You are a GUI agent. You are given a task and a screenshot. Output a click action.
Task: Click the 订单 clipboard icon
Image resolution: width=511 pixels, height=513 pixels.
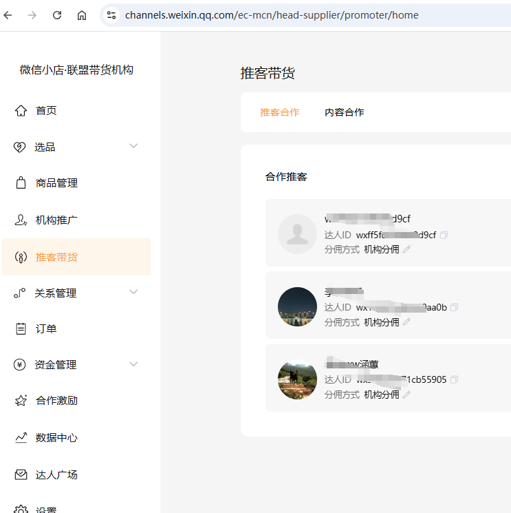point(21,328)
